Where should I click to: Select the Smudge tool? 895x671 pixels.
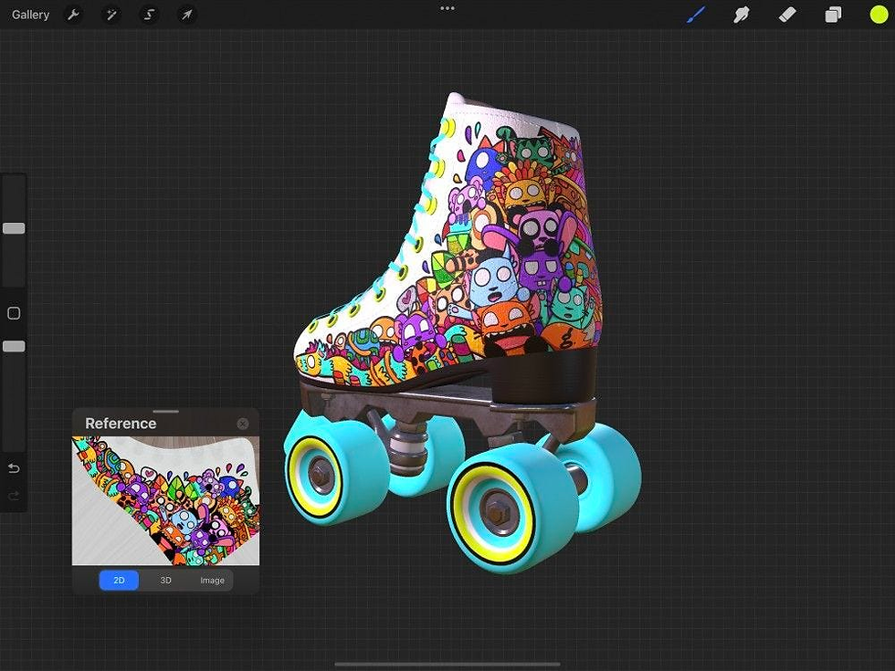(x=741, y=15)
